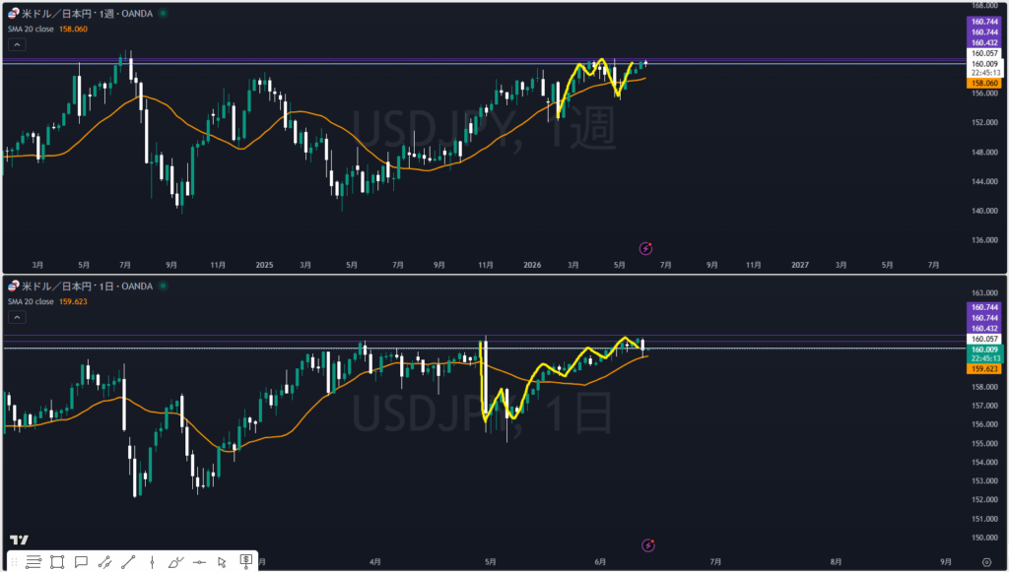Click the 9月 label on daily time axis

tap(947, 562)
